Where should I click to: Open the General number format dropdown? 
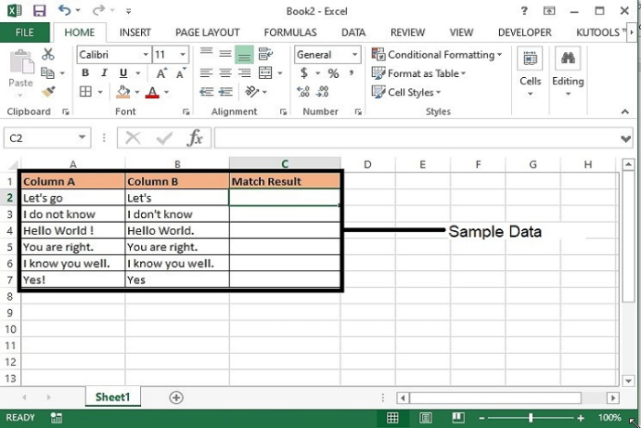[x=355, y=54]
